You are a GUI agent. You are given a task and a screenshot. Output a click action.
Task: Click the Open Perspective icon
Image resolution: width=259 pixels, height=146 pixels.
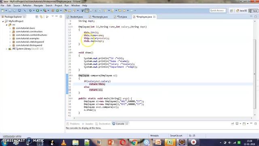click(231, 11)
